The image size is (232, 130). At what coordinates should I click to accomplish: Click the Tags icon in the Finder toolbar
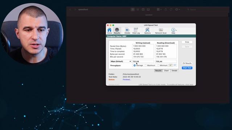tap(171, 9)
